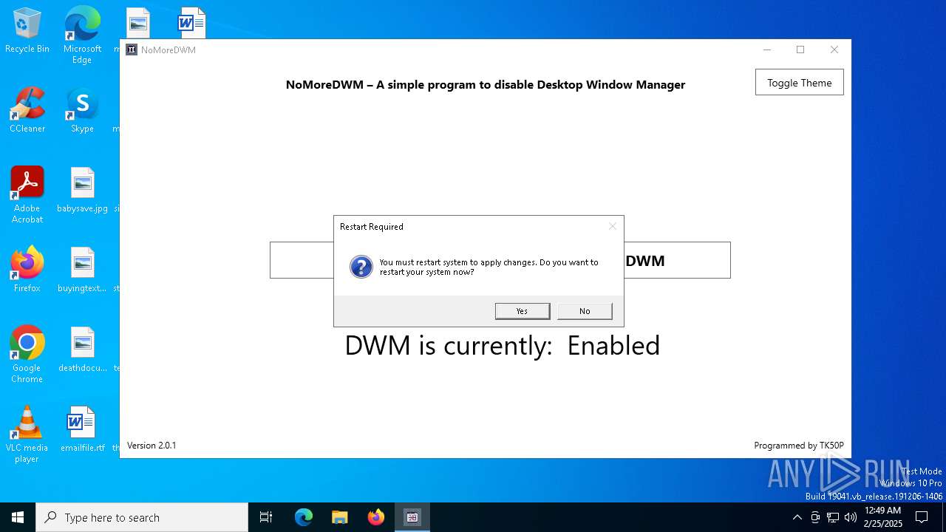The height and width of the screenshot is (532, 946).
Task: Click the question mark icon in dialog
Action: point(361,267)
